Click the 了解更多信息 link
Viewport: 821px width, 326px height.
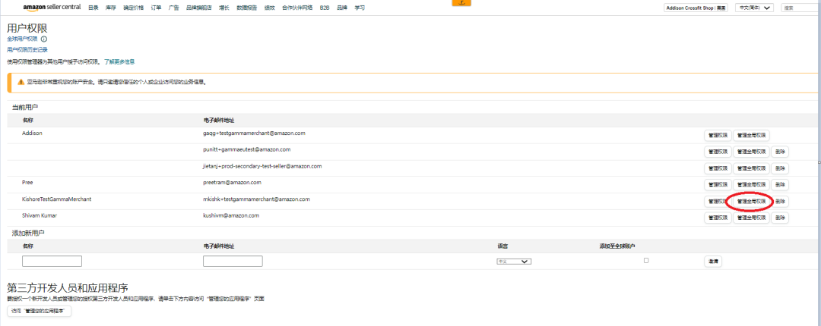point(119,61)
